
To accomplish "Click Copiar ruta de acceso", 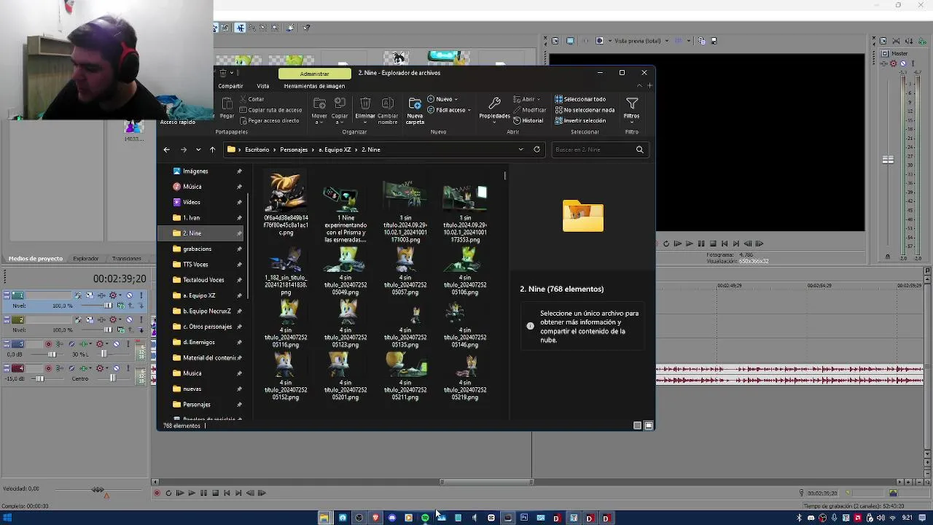I will click(x=270, y=110).
